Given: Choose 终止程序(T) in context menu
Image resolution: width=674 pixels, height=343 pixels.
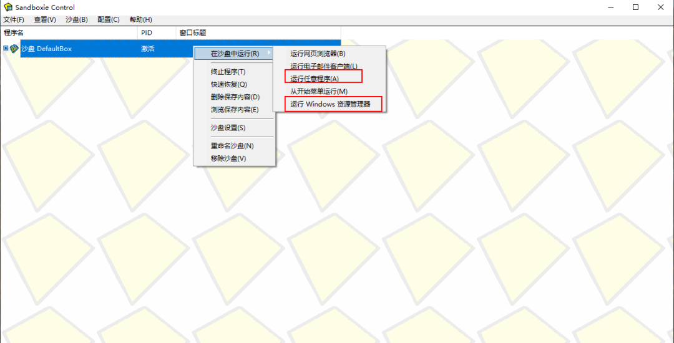Looking at the screenshot, I should point(228,72).
